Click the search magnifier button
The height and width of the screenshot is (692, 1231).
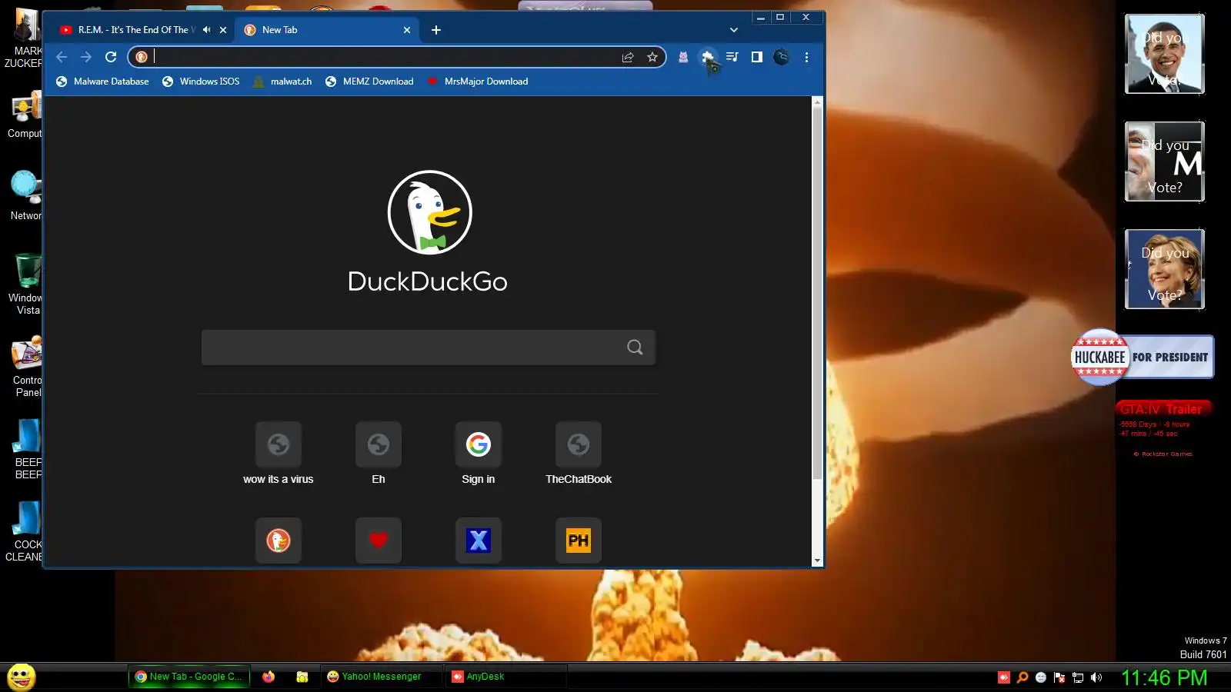(x=635, y=348)
